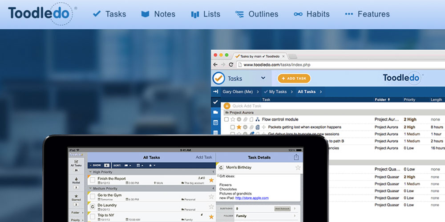Check the Flow control module checkbox
The image size is (445, 222).
pyautogui.click(x=226, y=119)
